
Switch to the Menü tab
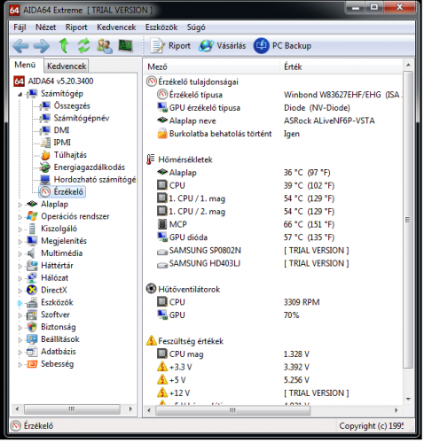(25, 65)
